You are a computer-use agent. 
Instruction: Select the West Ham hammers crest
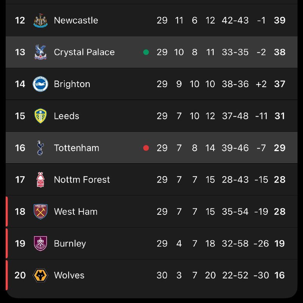coord(41,211)
